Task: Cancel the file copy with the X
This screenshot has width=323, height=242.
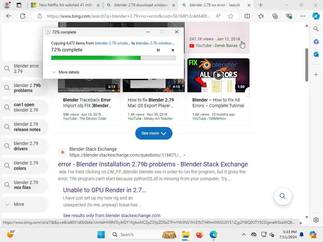Action: click(x=173, y=50)
